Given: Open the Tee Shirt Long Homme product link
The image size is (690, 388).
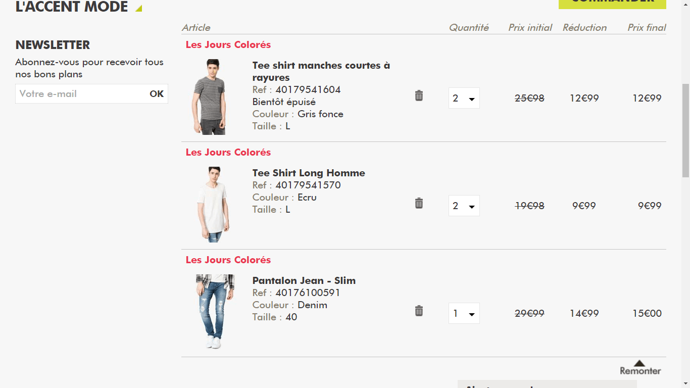Looking at the screenshot, I should coord(309,173).
